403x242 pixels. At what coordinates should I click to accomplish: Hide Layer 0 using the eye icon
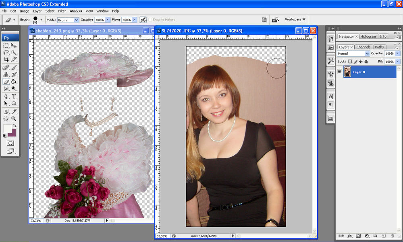339,72
